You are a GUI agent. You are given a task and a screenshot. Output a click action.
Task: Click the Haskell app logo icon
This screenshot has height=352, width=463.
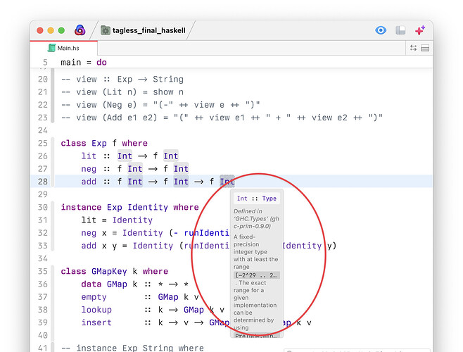click(80, 30)
